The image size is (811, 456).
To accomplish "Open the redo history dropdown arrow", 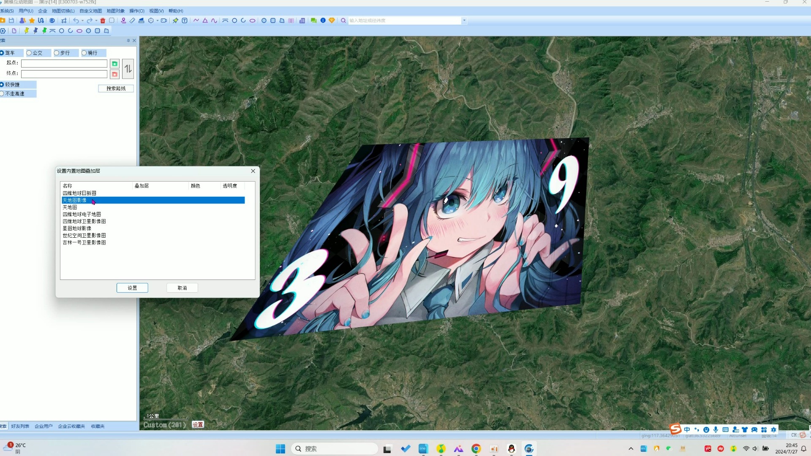I will pyautogui.click(x=96, y=20).
